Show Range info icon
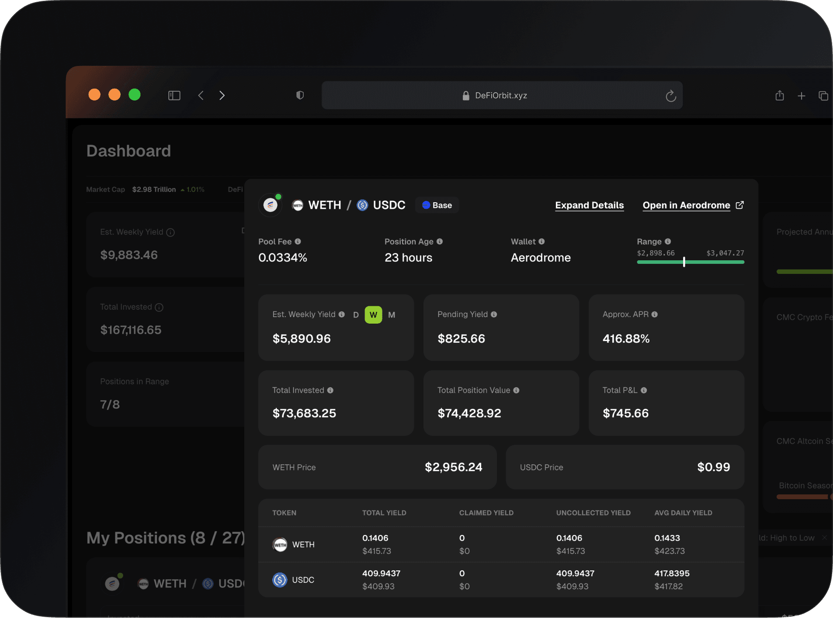Screen dimensions: 833x618 (x=668, y=242)
